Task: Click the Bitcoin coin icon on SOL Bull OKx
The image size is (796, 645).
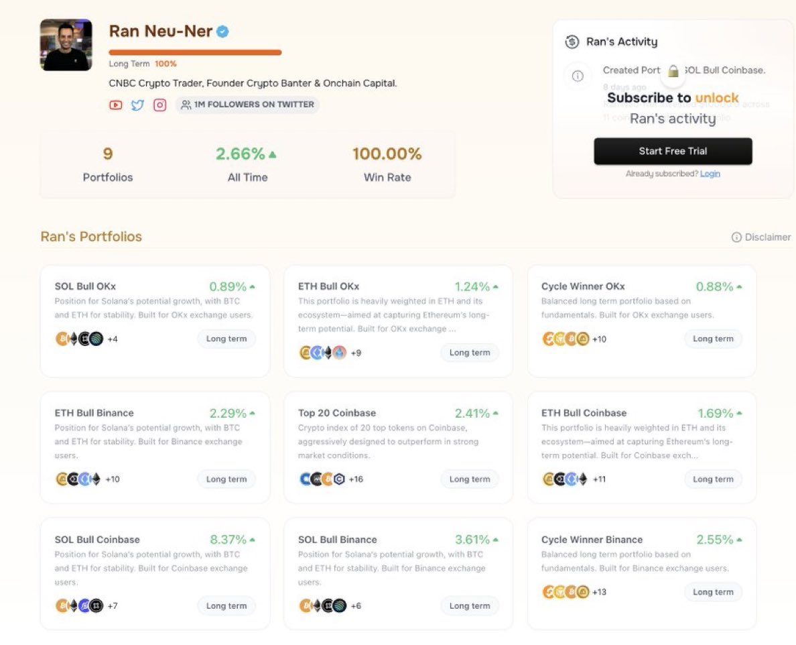Action: tap(61, 339)
